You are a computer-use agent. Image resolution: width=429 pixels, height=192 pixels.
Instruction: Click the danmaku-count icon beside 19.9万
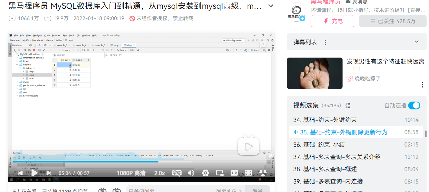pos(48,18)
